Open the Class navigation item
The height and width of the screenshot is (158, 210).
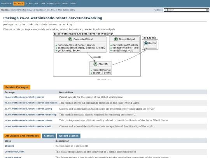click(29, 4)
